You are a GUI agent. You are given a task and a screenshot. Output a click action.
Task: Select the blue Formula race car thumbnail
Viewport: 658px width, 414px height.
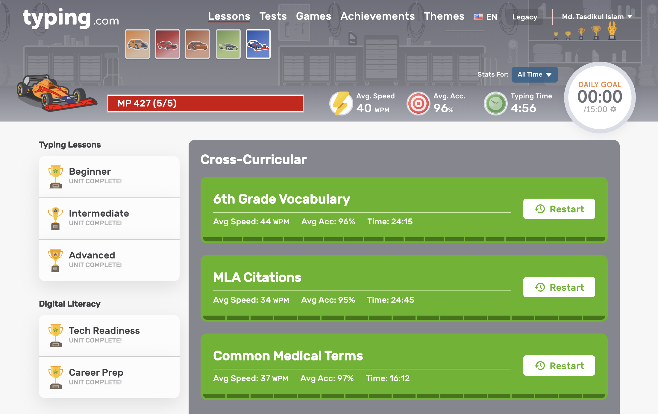(258, 44)
